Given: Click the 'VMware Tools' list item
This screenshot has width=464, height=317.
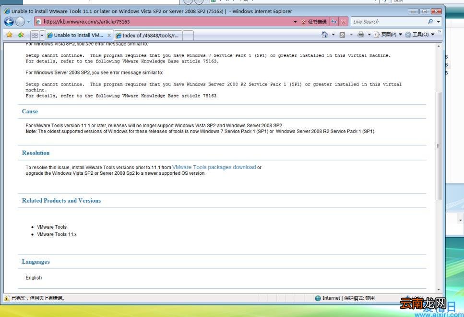Looking at the screenshot, I should point(52,227).
